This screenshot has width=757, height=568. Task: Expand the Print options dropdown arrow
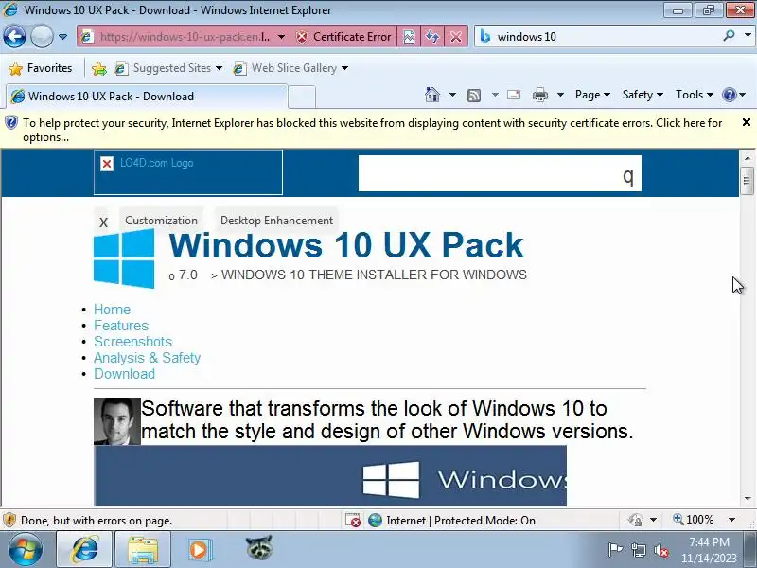(560, 95)
